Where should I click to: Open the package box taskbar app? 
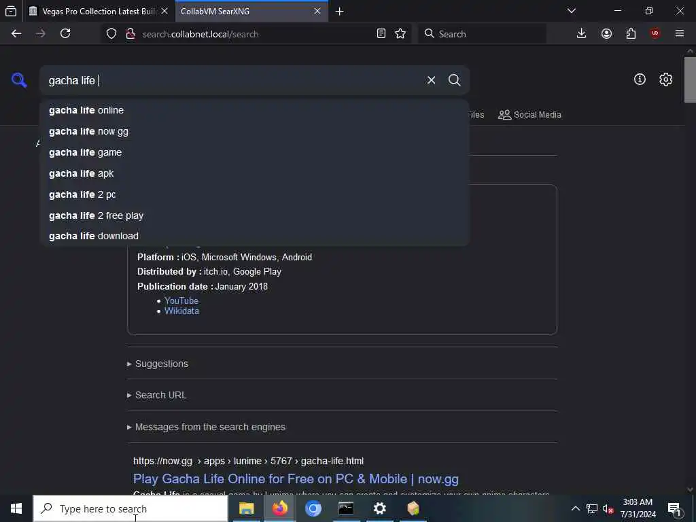pyautogui.click(x=413, y=508)
